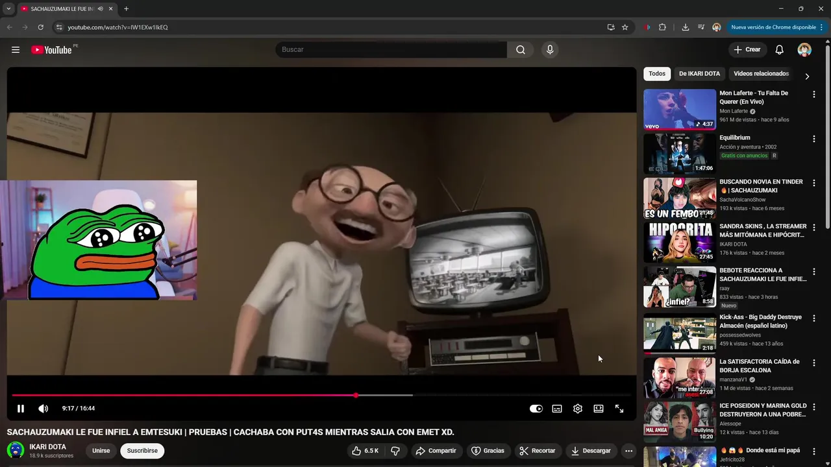Open Recortar clip tool
This screenshot has height=467, width=831.
[538, 451]
